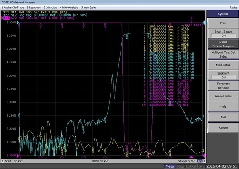Select the Tr2 S12 Log Mag trace label
The image size is (239, 169).
click(x=45, y=15)
